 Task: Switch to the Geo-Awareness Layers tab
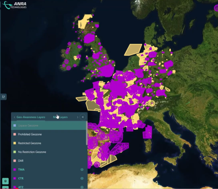30,117
